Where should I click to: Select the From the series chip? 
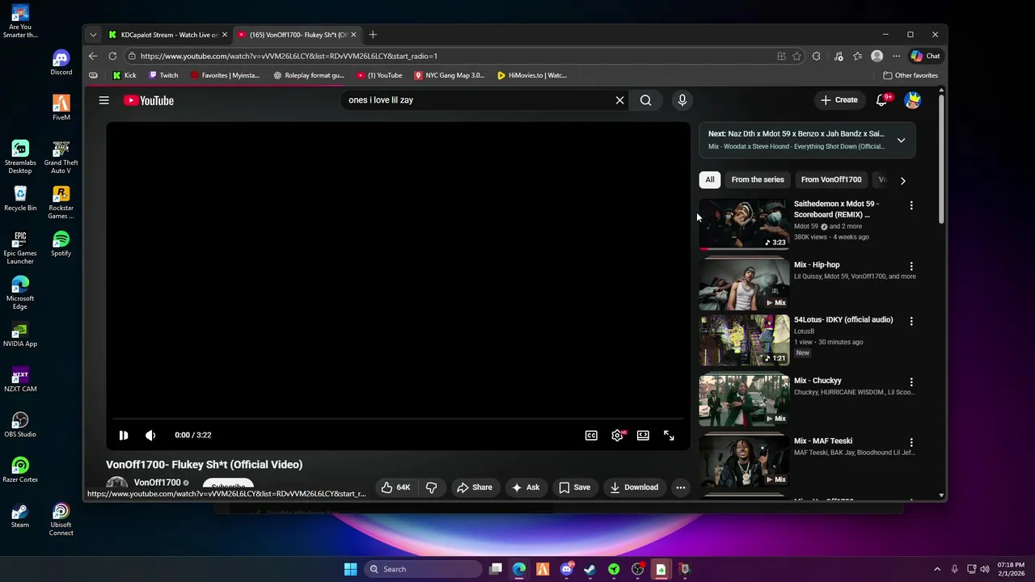pos(758,179)
